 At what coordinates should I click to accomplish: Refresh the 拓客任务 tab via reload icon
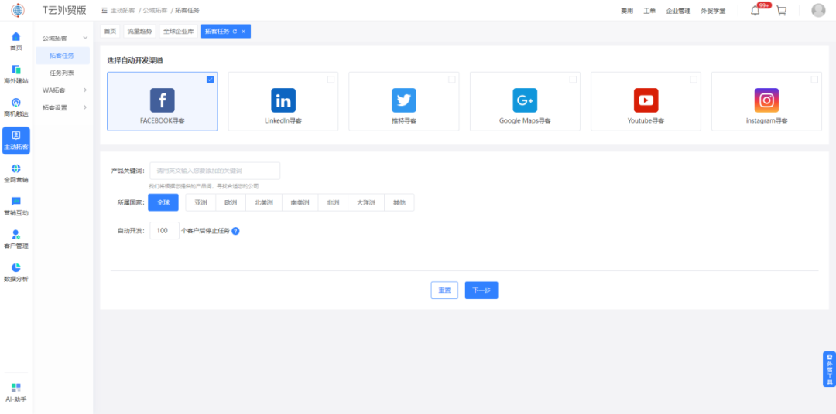click(x=235, y=32)
